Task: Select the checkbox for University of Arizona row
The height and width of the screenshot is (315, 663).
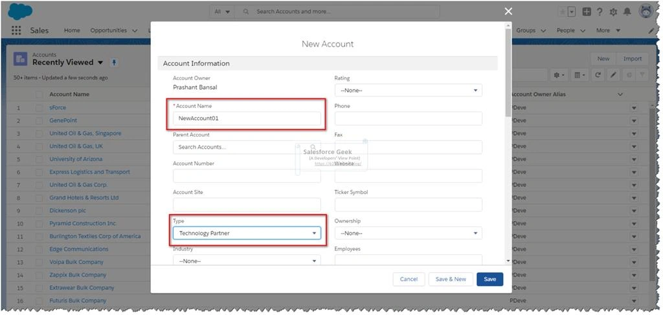Action: (x=39, y=159)
